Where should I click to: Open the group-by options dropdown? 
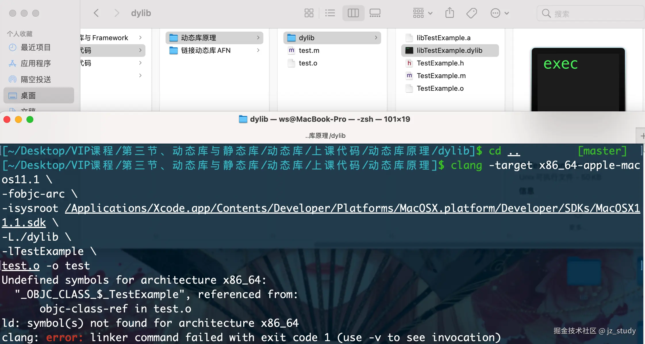click(x=423, y=13)
